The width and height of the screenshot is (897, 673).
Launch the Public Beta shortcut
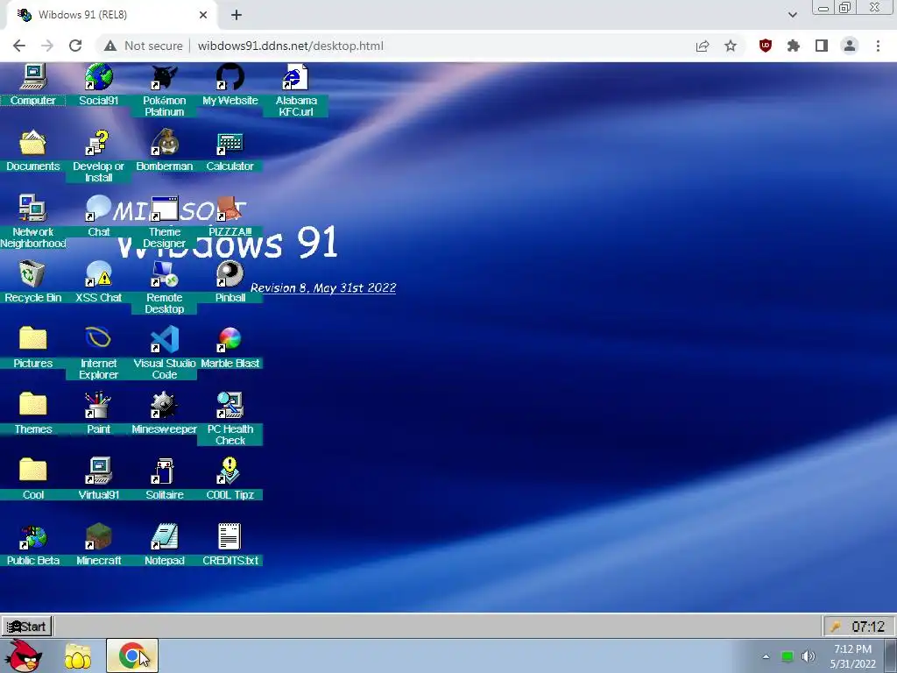click(32, 545)
